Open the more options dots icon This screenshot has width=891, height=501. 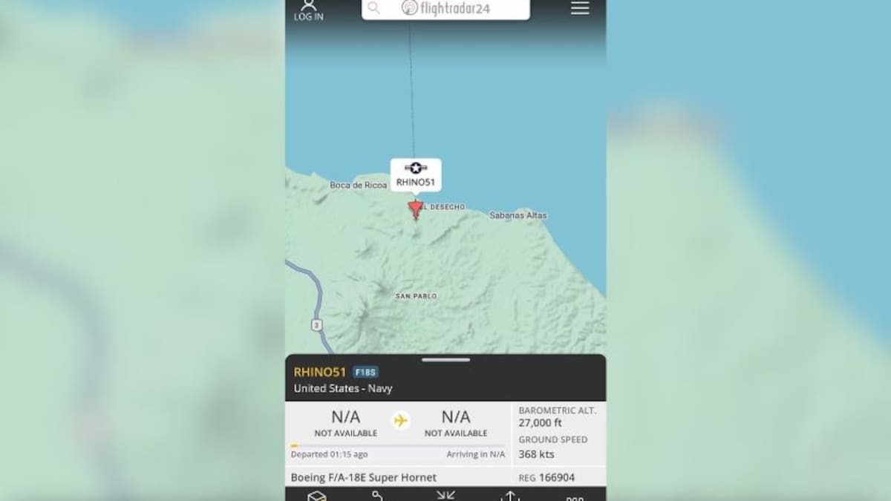(574, 498)
